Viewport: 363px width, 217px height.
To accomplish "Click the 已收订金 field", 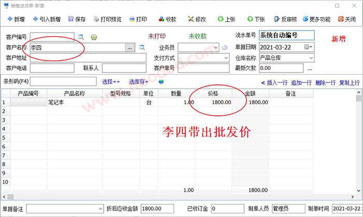I will point(228,209).
